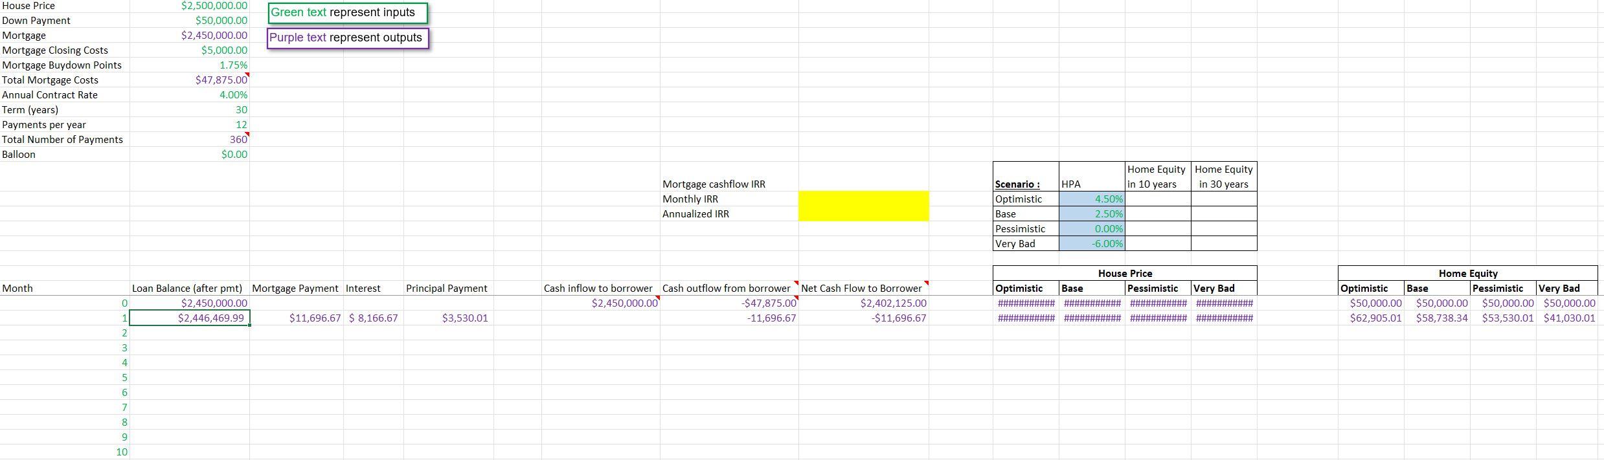The width and height of the screenshot is (1604, 460).
Task: Select the Balloon value $0.00
Action: (234, 155)
